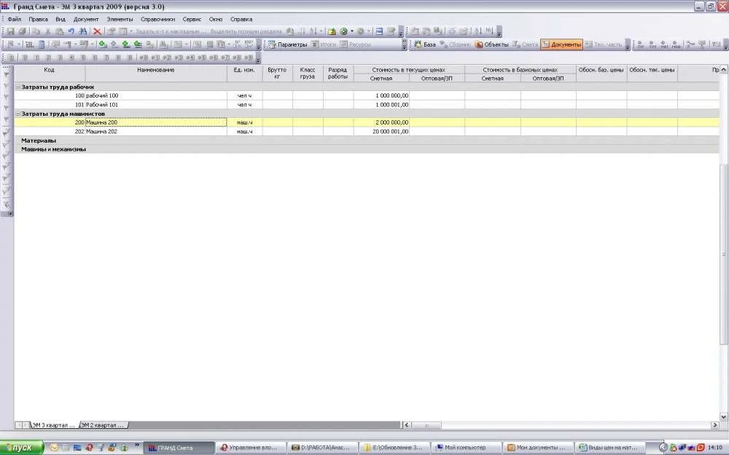Click the Find binoculars icon
Viewport: 729px width, 455px height.
click(x=83, y=31)
